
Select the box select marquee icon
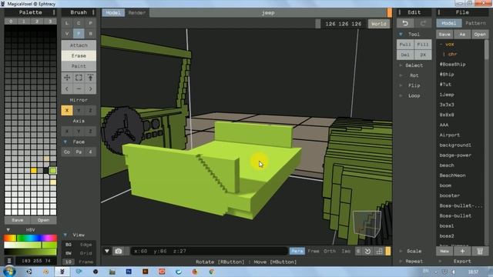point(79,78)
